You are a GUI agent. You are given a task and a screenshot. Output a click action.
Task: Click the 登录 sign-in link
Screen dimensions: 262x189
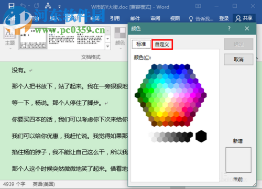click(224, 18)
